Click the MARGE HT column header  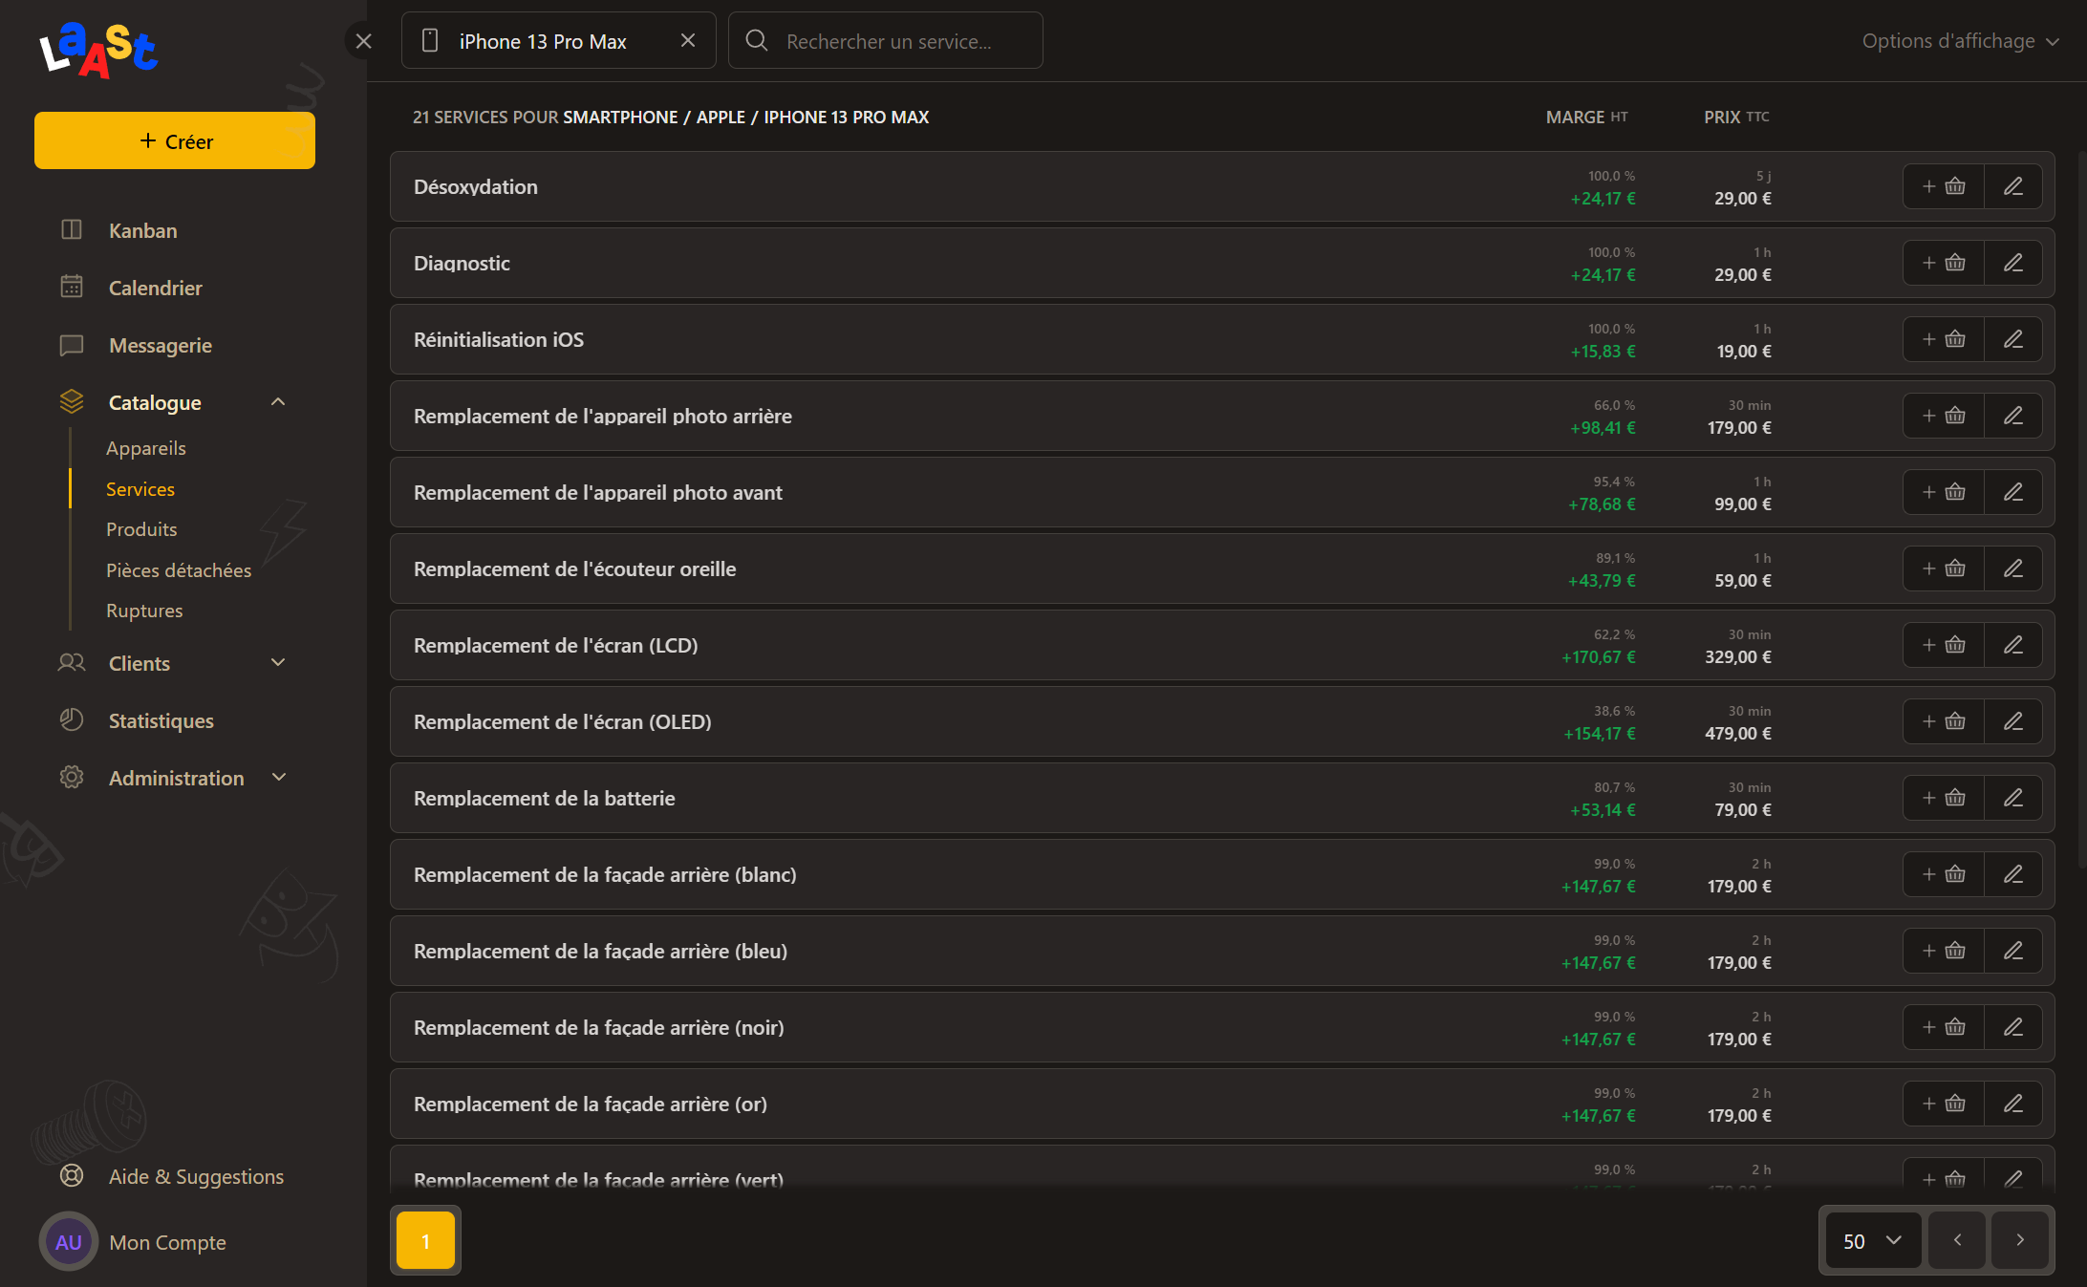(1587, 117)
